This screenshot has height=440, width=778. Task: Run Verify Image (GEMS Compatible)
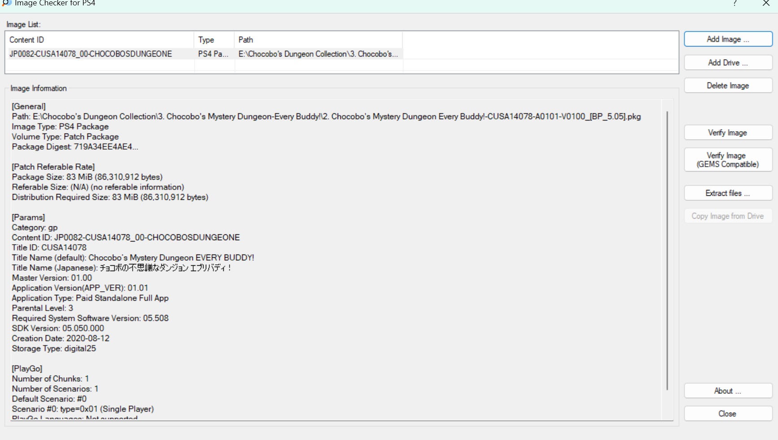pyautogui.click(x=728, y=160)
